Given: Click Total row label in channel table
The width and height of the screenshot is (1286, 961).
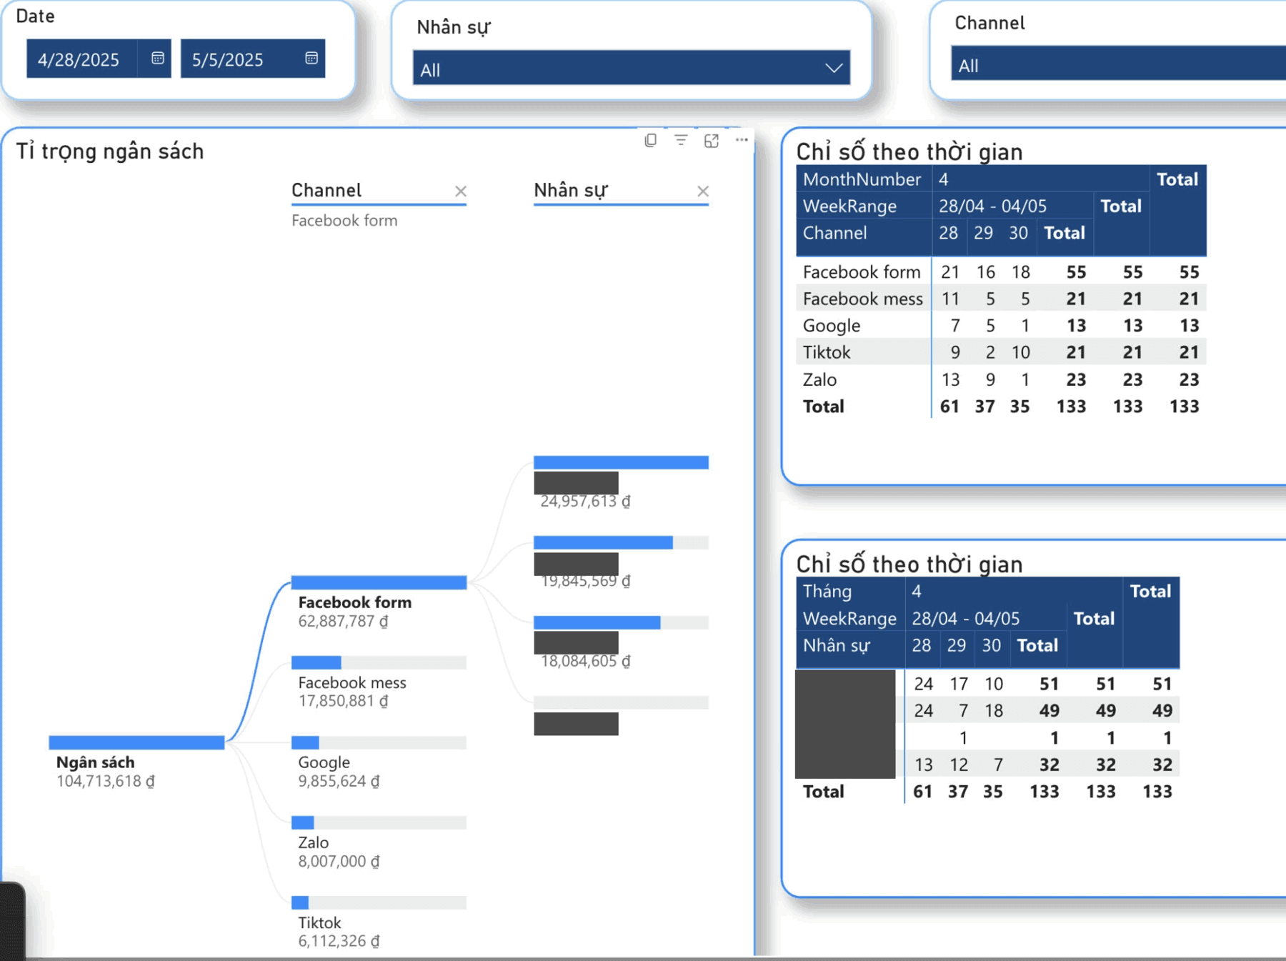Looking at the screenshot, I should 823,407.
